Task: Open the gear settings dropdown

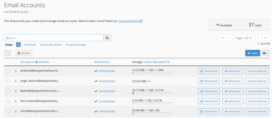Action: pos(265,53)
